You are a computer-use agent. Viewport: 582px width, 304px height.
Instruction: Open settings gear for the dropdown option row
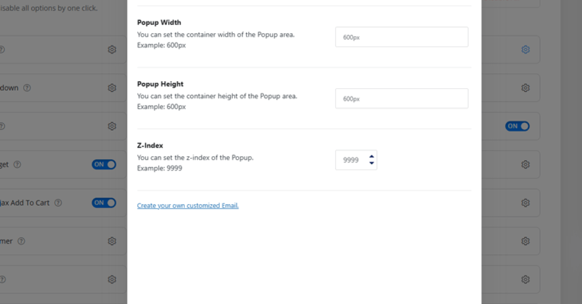(112, 88)
